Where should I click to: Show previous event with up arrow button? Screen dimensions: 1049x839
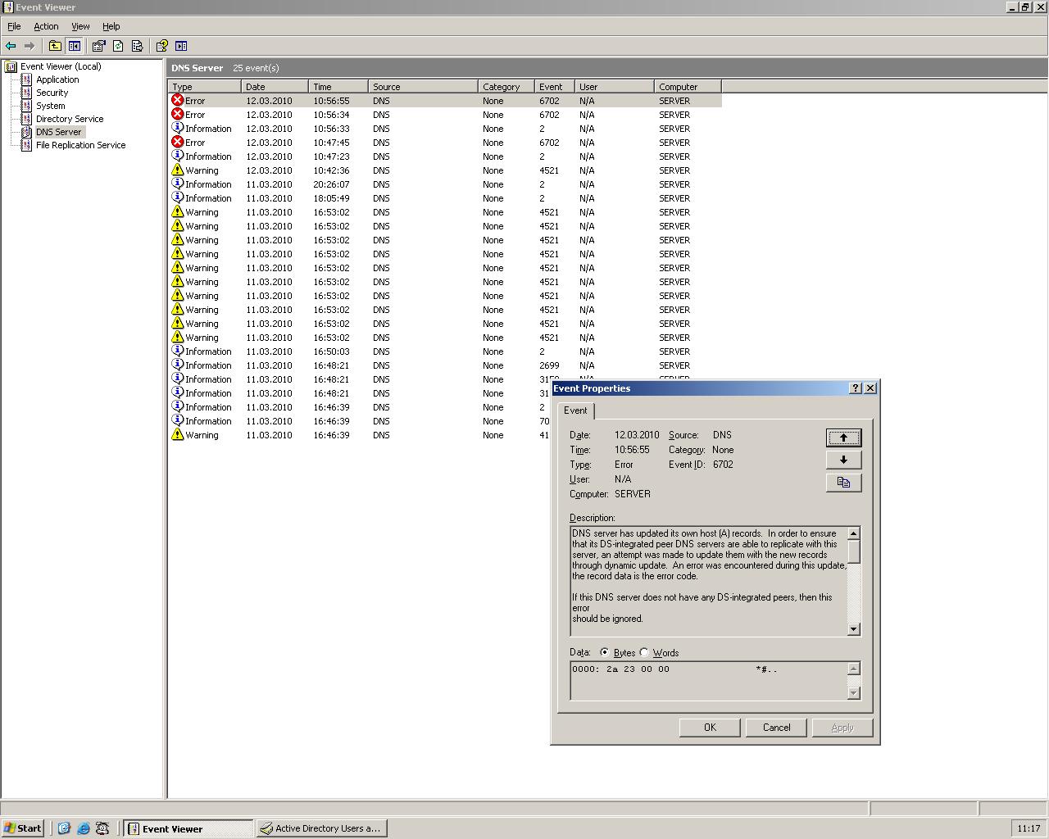pos(843,438)
